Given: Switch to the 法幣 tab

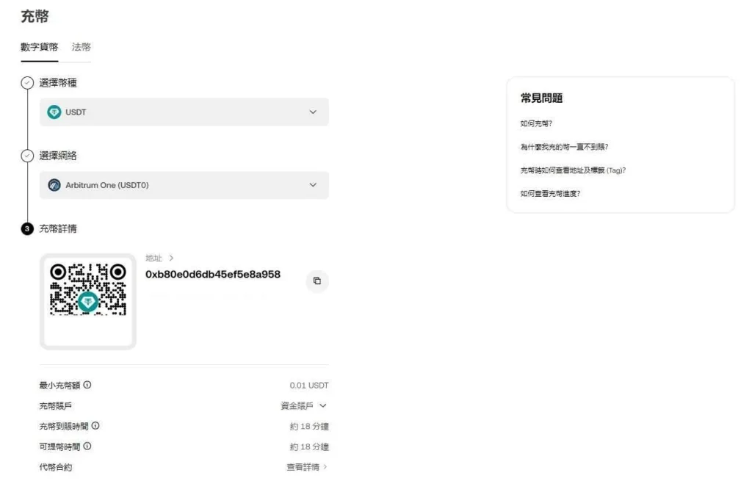Looking at the screenshot, I should pos(81,47).
